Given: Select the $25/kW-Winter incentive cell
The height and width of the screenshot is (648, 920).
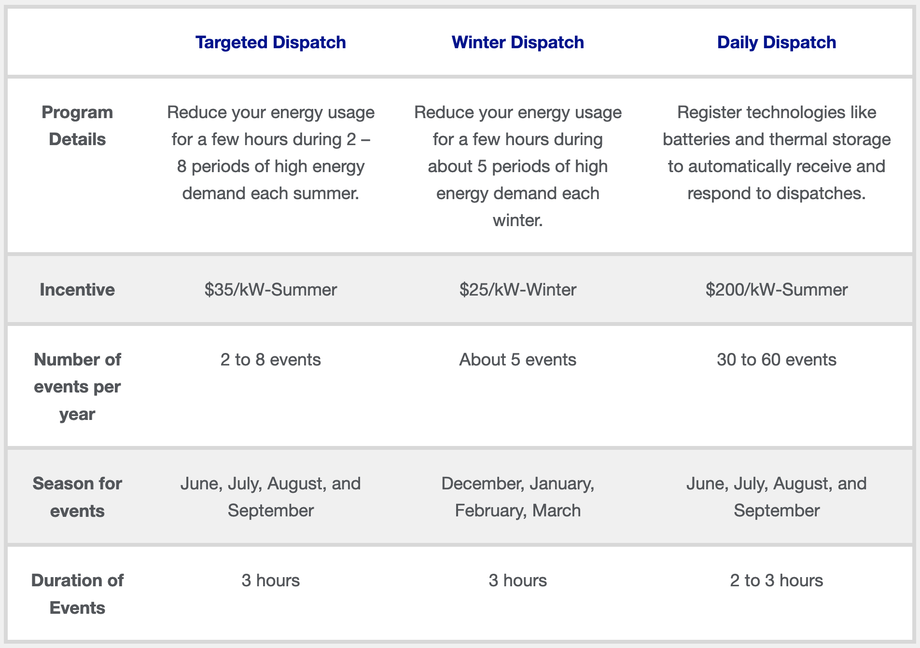Looking at the screenshot, I should pos(517,290).
